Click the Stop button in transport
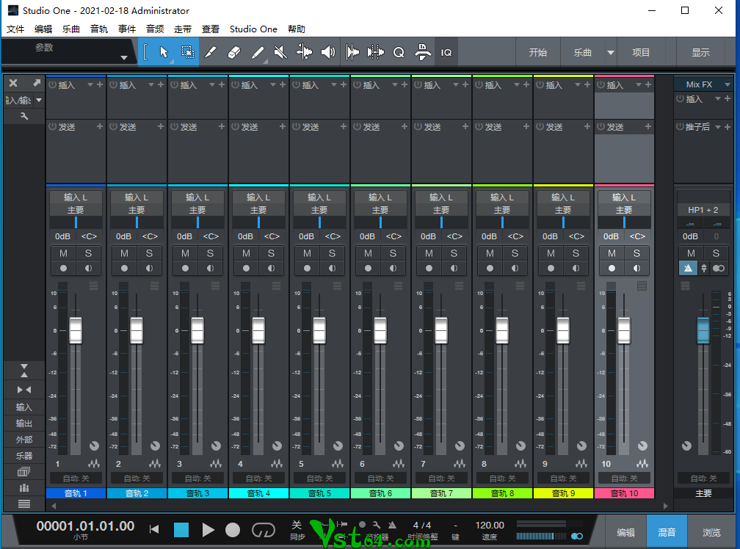Image resolution: width=740 pixels, height=549 pixels. point(181,530)
